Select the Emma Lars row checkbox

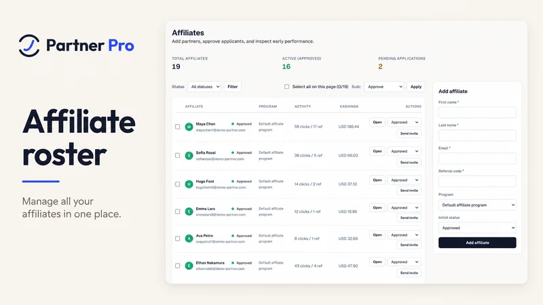(177, 211)
